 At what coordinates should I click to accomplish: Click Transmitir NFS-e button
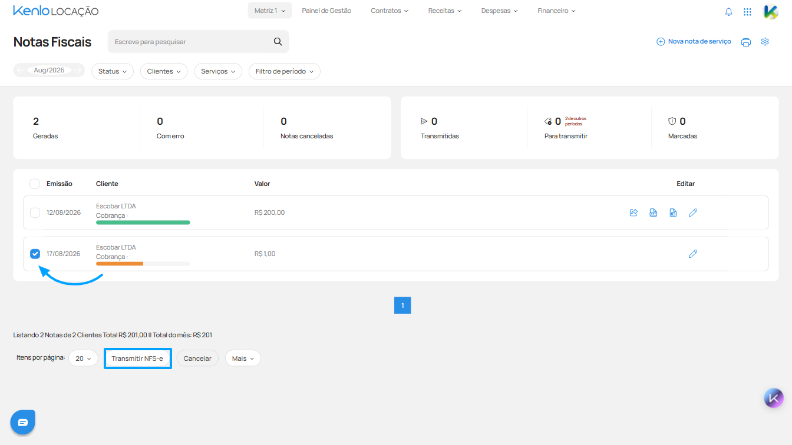pos(137,358)
